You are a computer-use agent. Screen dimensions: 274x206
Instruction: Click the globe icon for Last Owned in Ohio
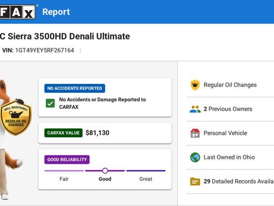(195, 157)
